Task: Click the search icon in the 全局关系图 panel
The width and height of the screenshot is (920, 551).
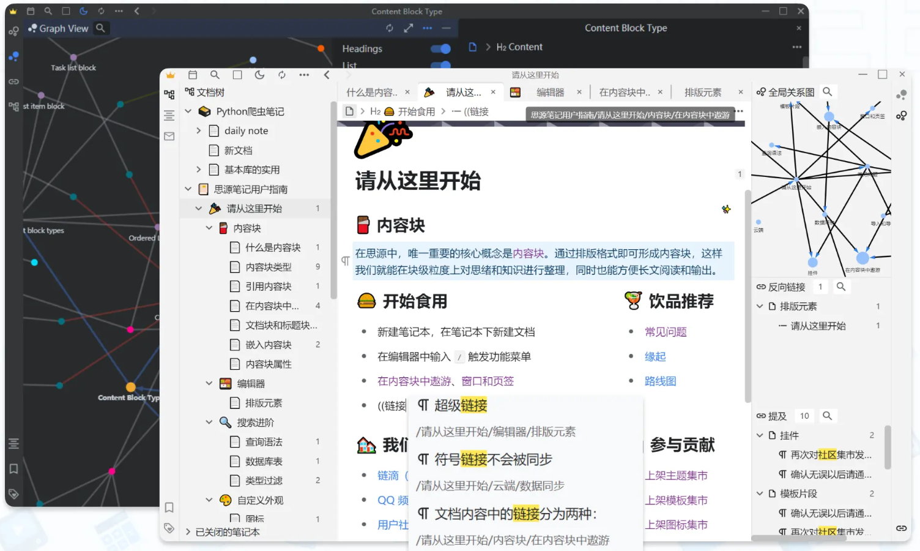Action: point(828,91)
